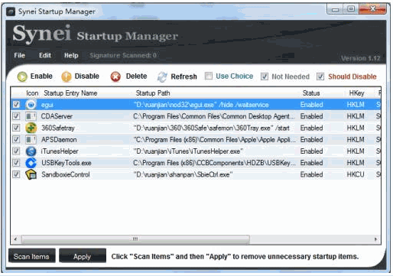Click the HKCU value for SandboxieControl

point(356,174)
